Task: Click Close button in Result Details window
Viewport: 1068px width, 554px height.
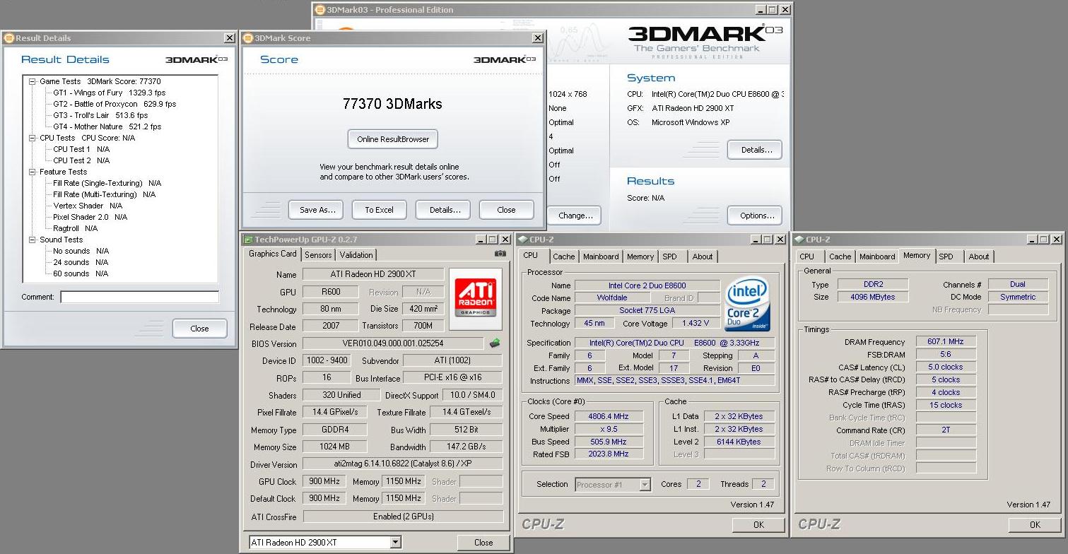Action: [200, 329]
